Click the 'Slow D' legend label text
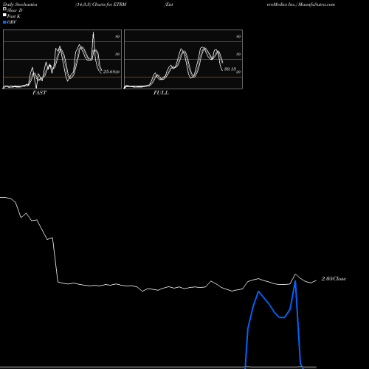Screen dimensions: 369x369 pos(15,10)
